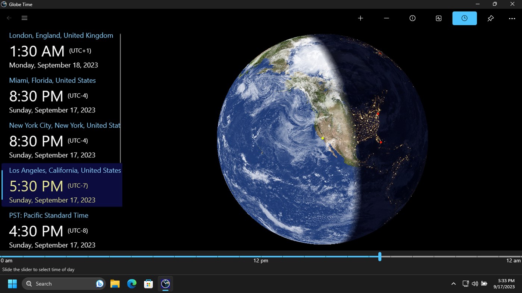Click the date line under New York's time
Screen dimensions: 522x293
coord(52,155)
